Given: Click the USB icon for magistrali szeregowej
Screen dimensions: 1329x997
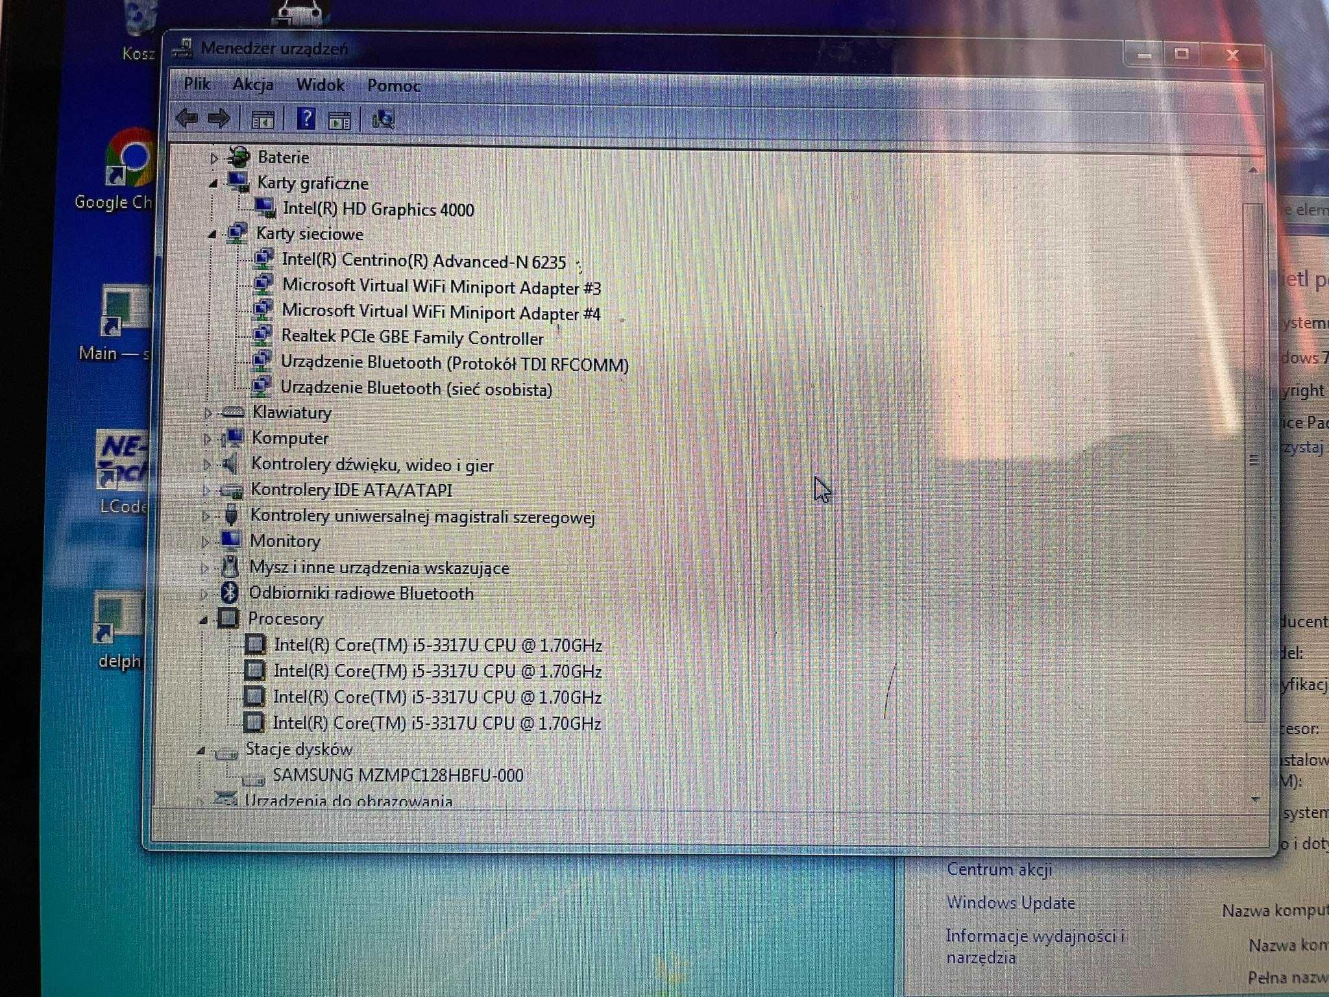Looking at the screenshot, I should [231, 515].
